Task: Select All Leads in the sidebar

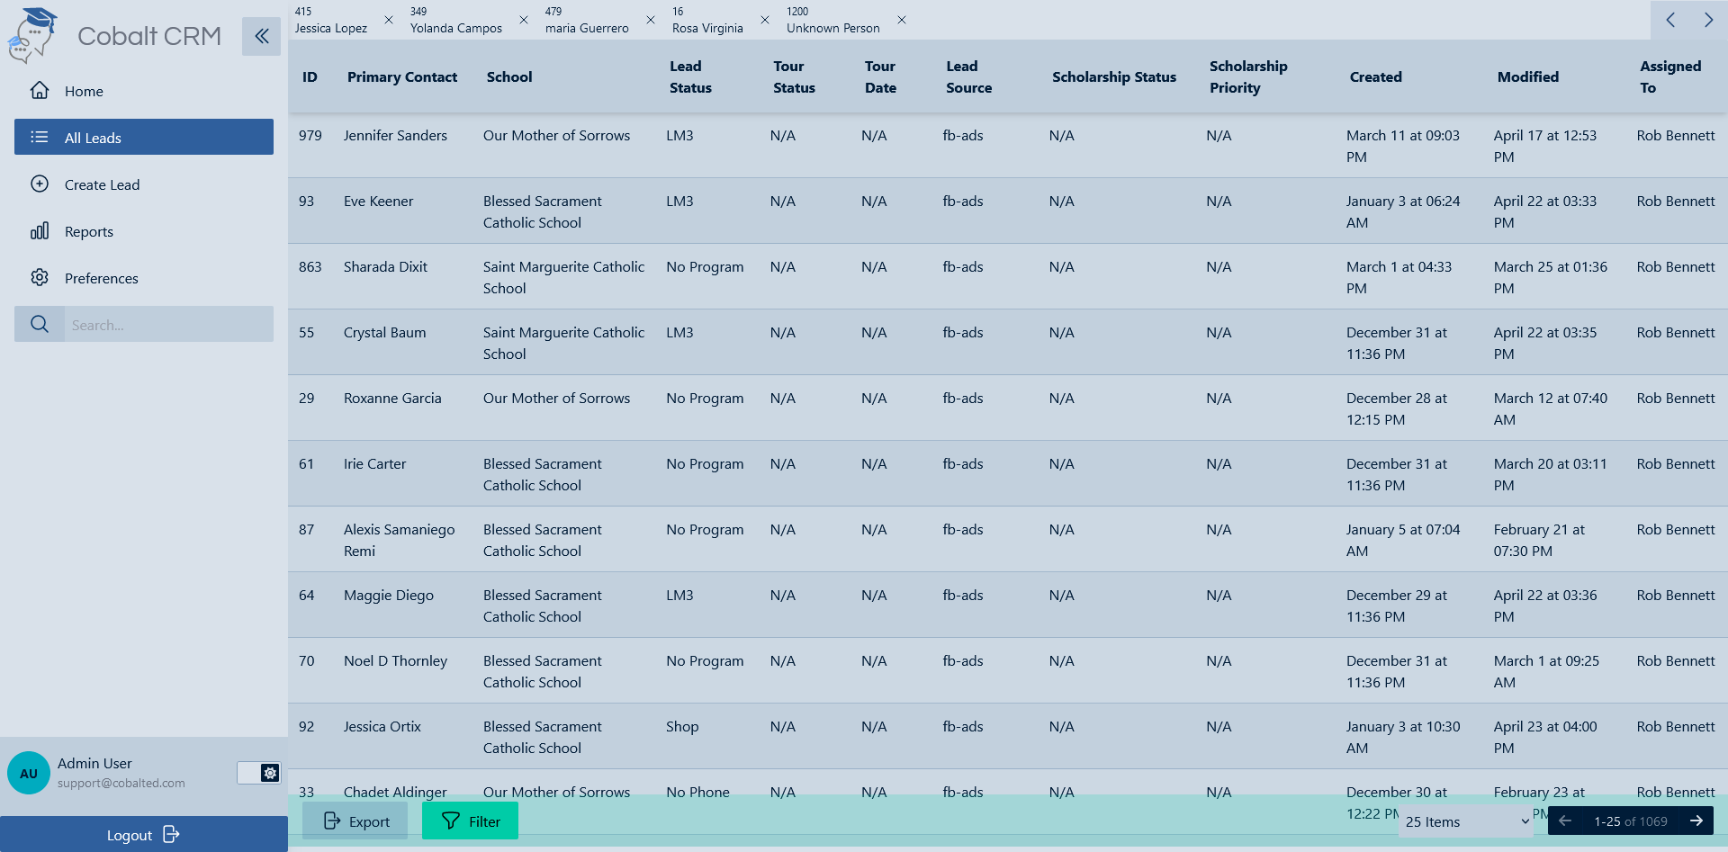Action: click(144, 137)
